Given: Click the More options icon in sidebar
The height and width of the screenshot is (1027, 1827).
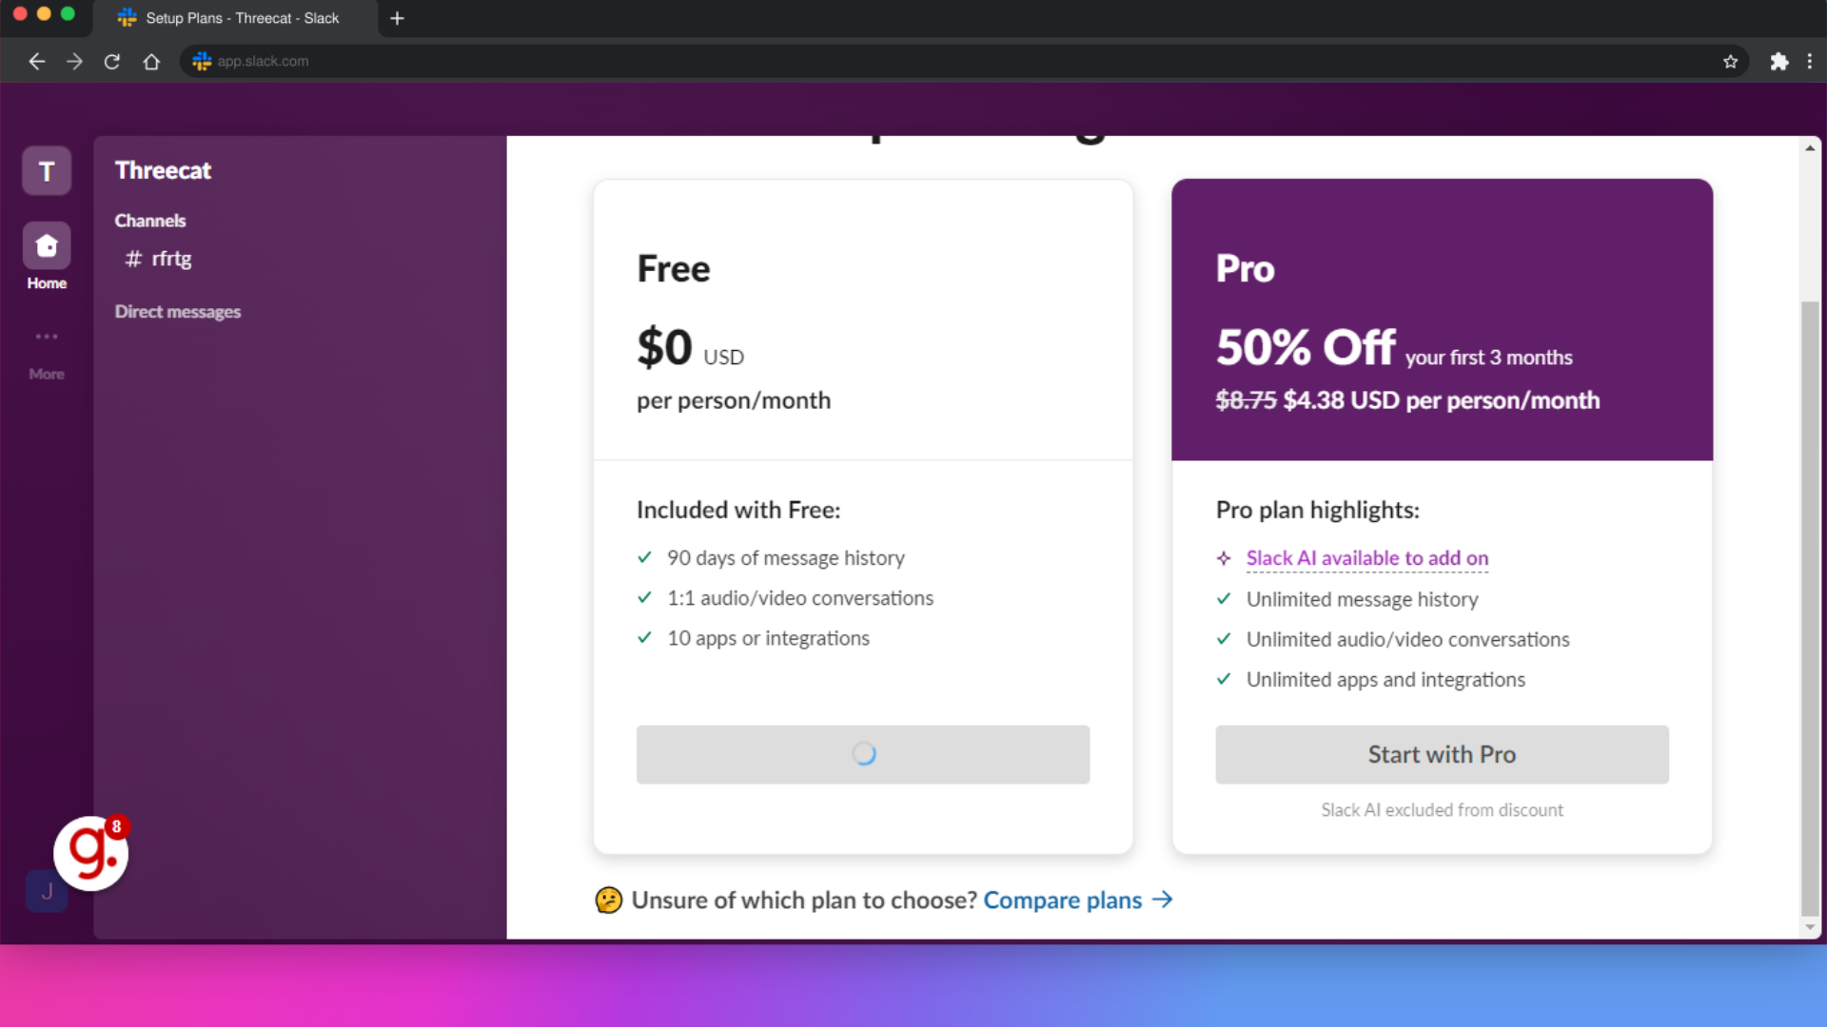Looking at the screenshot, I should [x=47, y=336].
